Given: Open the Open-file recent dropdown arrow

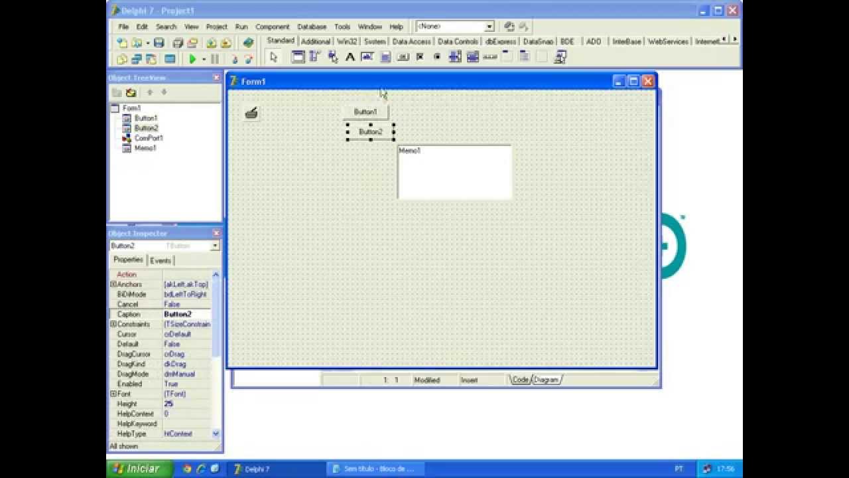Looking at the screenshot, I should point(147,42).
